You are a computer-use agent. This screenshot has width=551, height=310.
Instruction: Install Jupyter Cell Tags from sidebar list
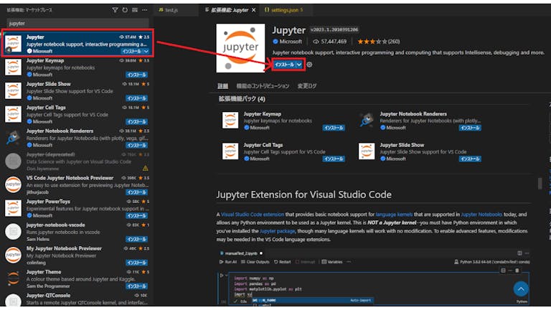pos(137,121)
